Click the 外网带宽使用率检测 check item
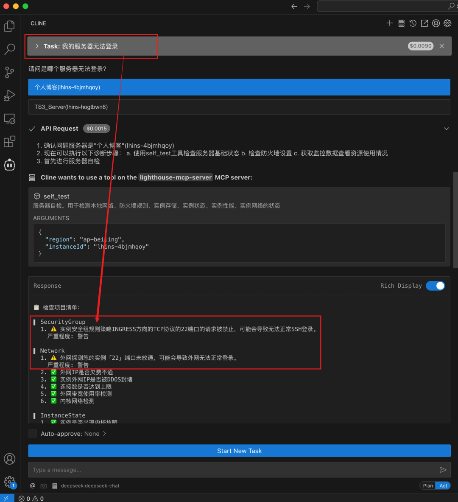This screenshot has width=458, height=502. click(86, 394)
